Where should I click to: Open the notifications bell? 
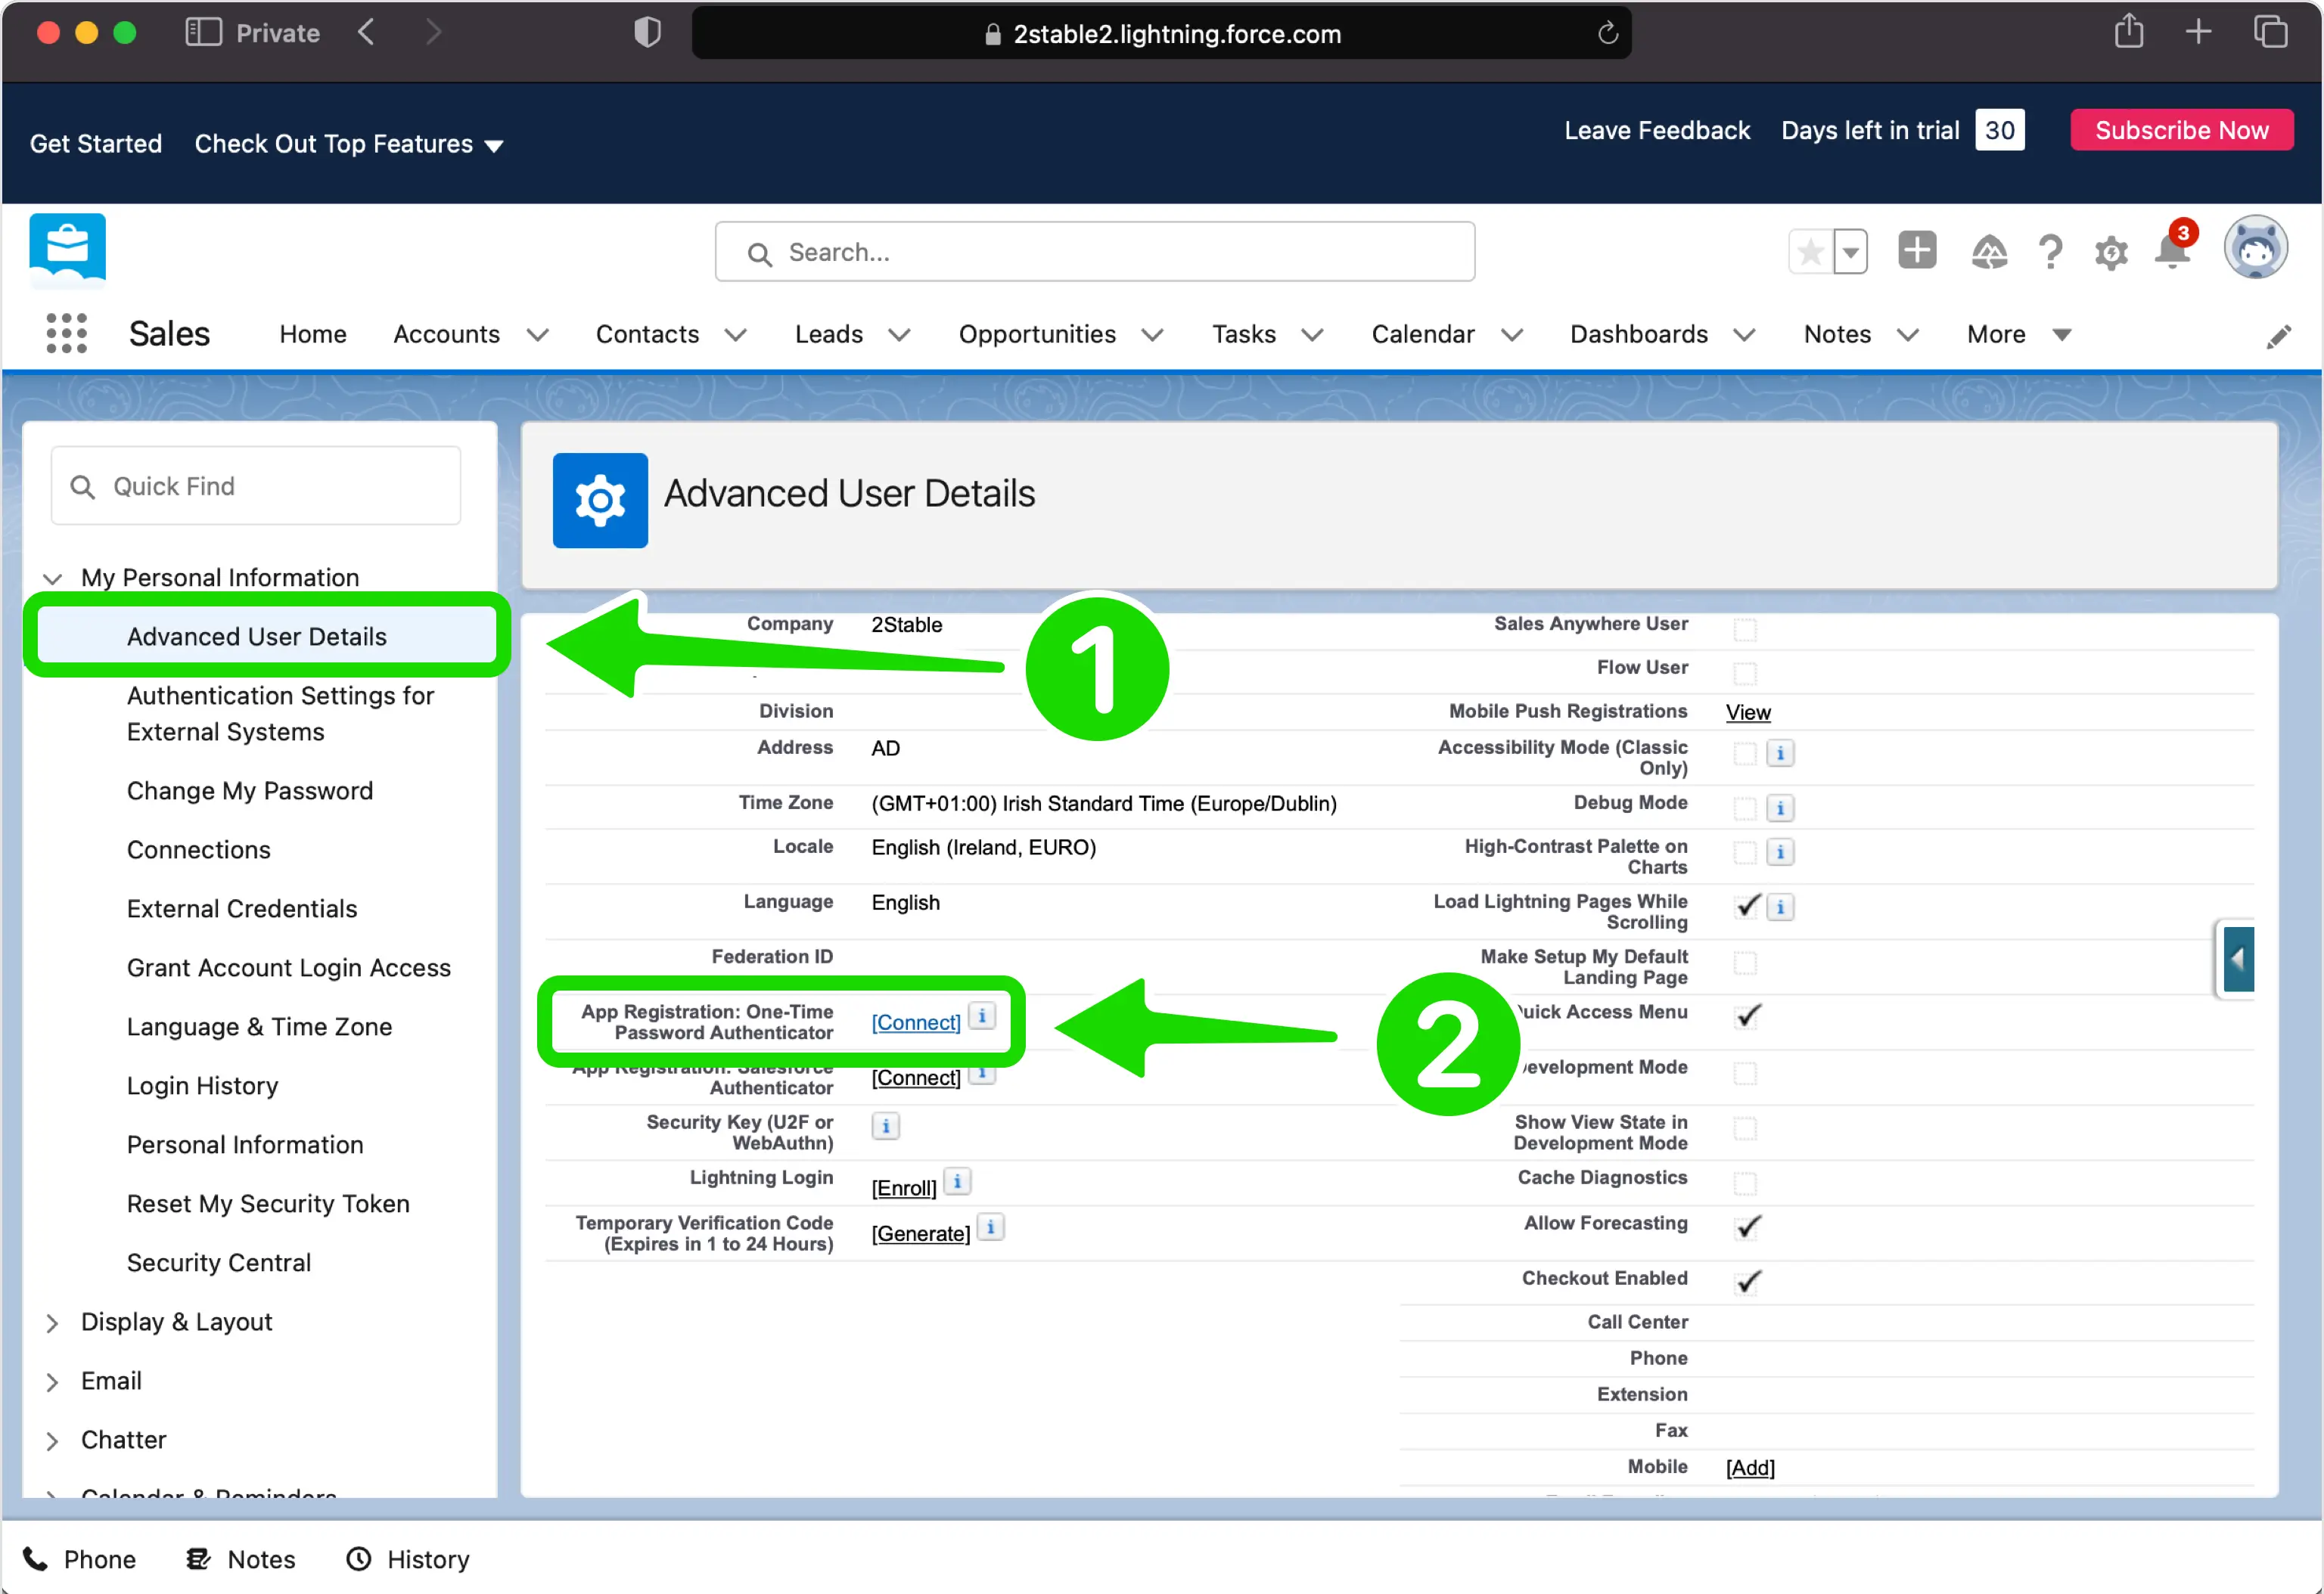(2172, 250)
